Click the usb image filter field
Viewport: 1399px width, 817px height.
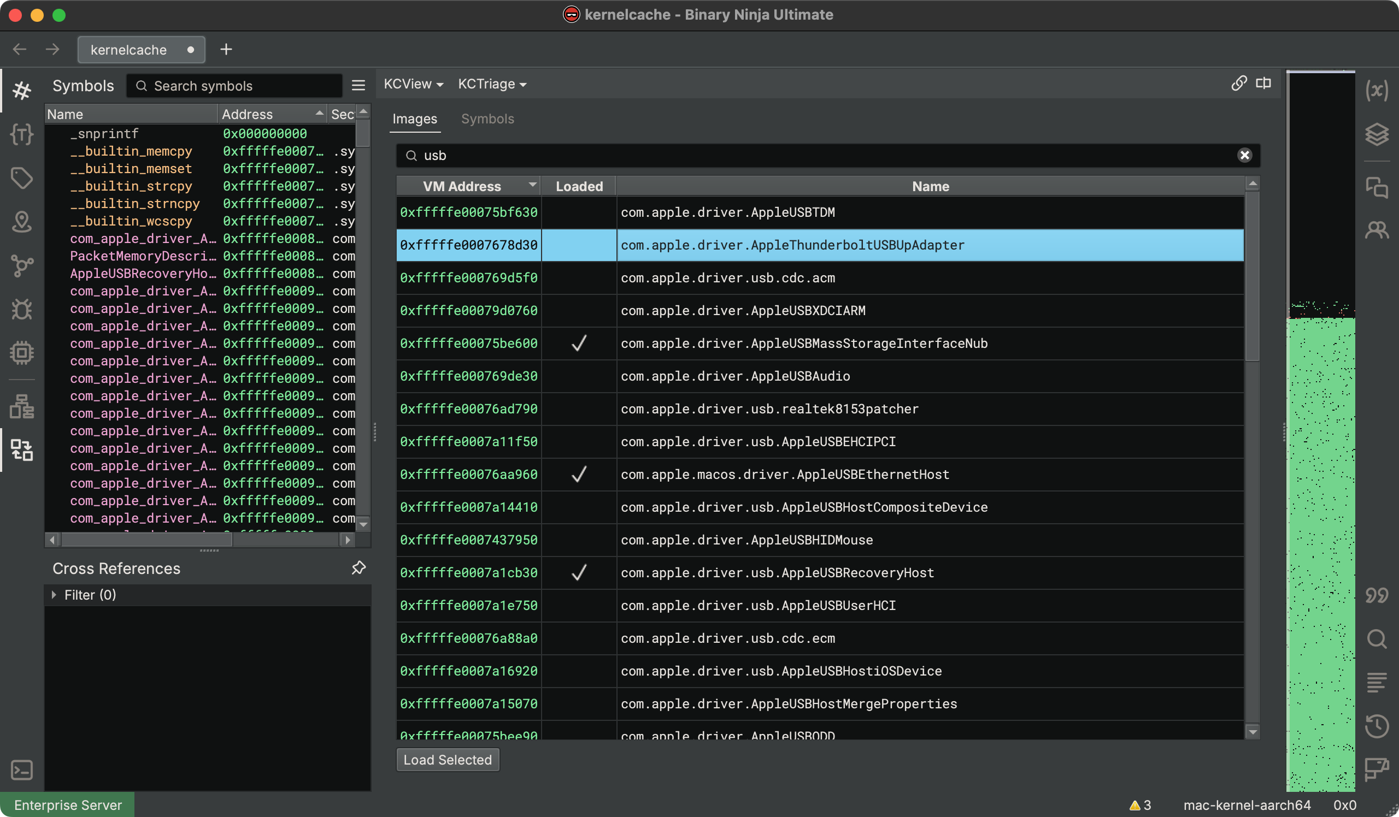point(828,155)
